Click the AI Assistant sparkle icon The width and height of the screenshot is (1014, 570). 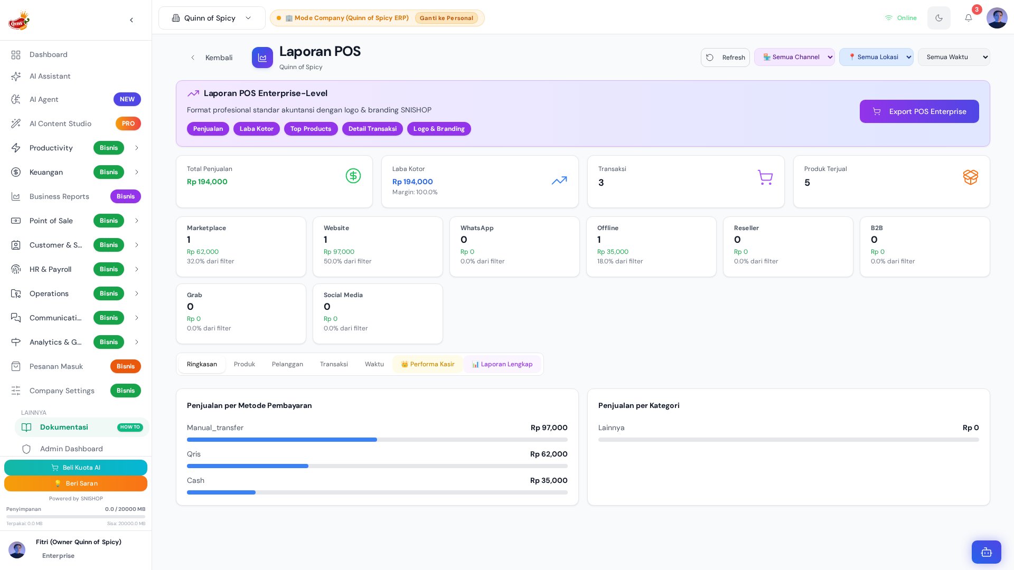[x=16, y=77]
